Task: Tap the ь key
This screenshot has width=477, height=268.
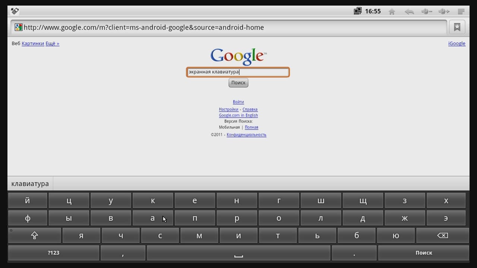Action: coord(317,236)
